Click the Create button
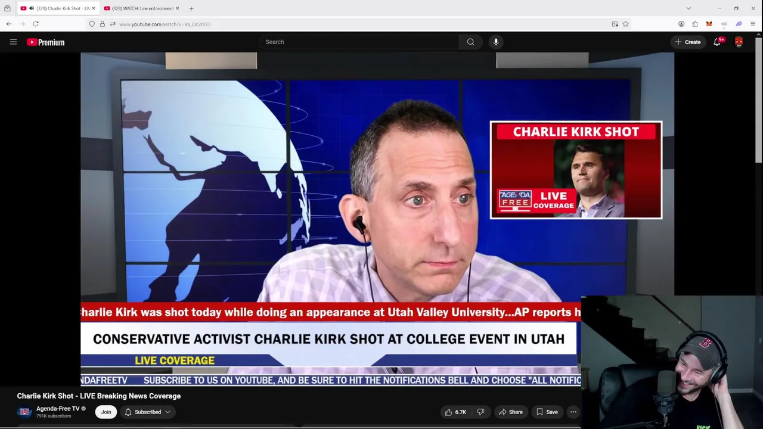The image size is (763, 429). click(x=688, y=42)
